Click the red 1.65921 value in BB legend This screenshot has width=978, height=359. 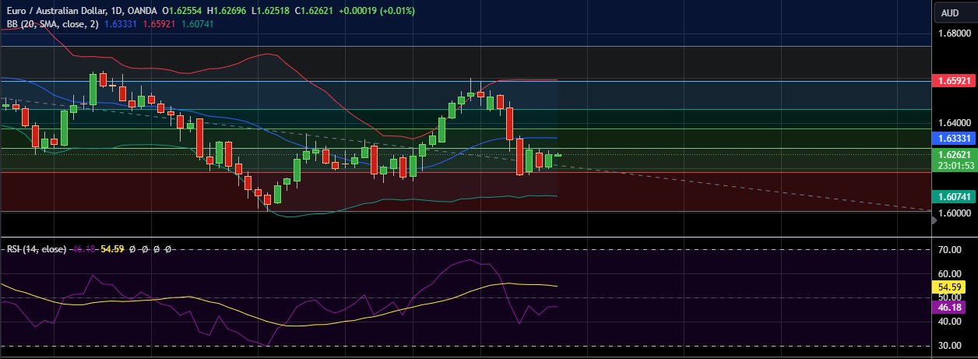(x=158, y=24)
